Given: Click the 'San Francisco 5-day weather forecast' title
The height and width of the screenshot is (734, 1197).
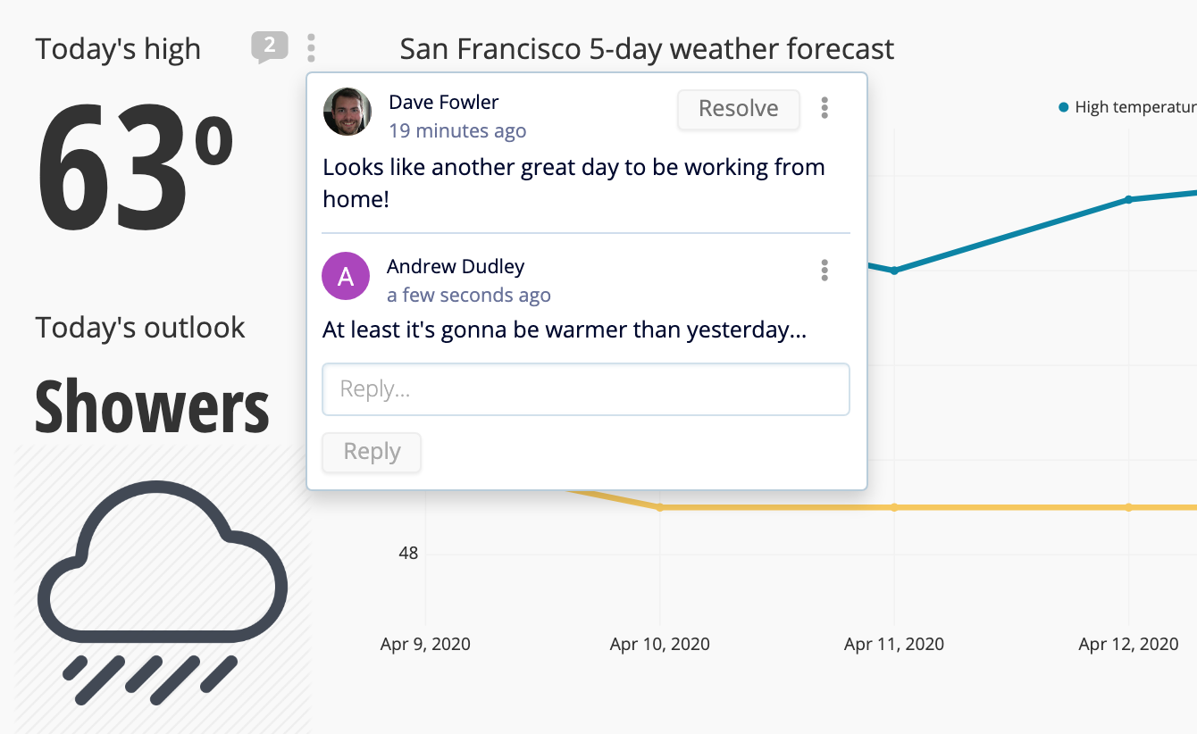Looking at the screenshot, I should (646, 49).
